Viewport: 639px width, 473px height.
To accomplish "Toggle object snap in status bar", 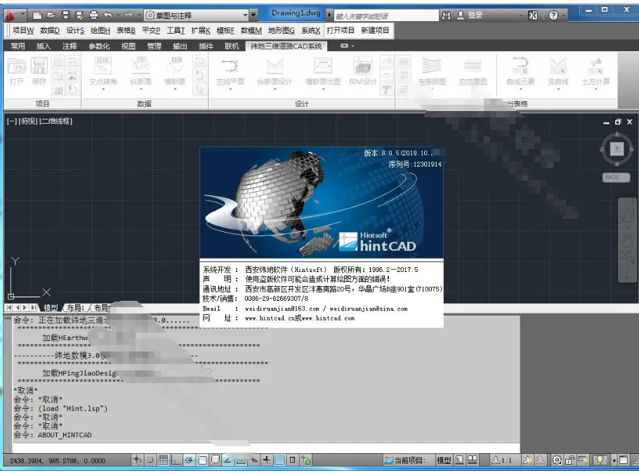I will tap(202, 460).
